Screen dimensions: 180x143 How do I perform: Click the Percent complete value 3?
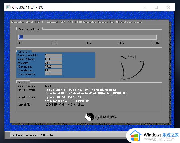pyautogui.click(x=53, y=55)
